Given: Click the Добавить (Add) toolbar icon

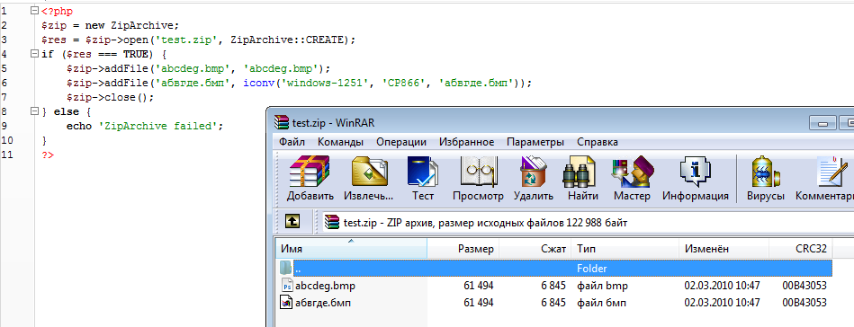Looking at the screenshot, I should click(x=310, y=179).
